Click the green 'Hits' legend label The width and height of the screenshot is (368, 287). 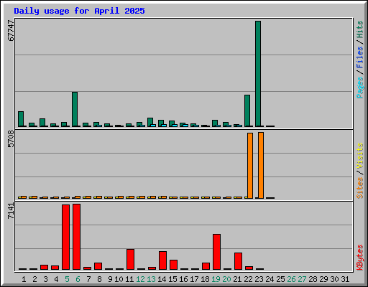359,29
